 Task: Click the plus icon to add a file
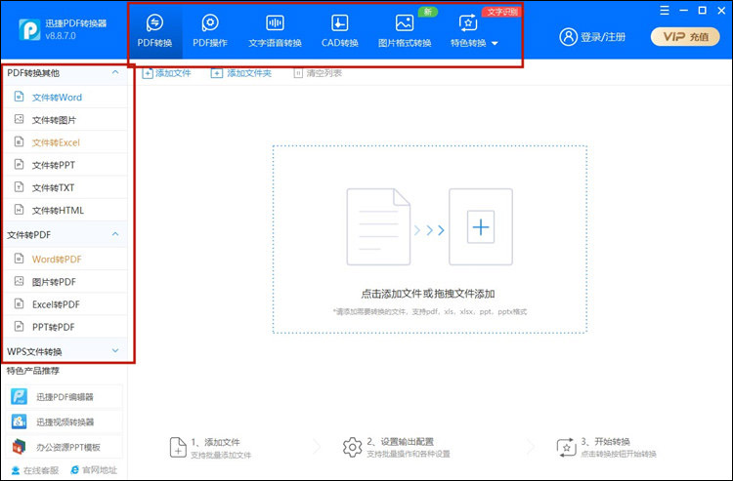[x=481, y=227]
